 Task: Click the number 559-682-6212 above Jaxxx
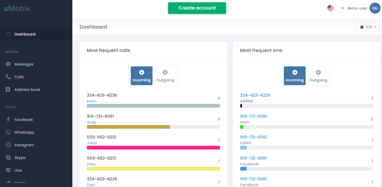101,137
